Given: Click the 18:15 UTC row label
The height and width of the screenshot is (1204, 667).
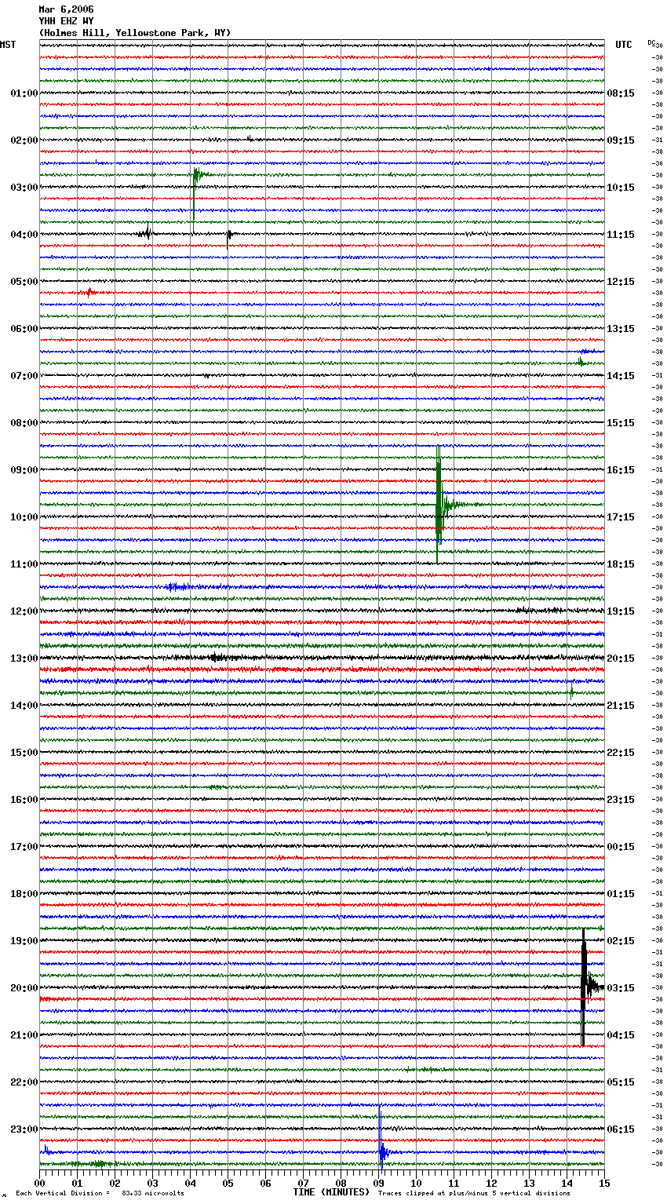Looking at the screenshot, I should (x=621, y=564).
